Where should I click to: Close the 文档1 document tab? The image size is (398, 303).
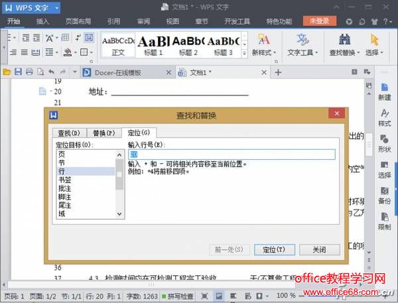pyautogui.click(x=264, y=72)
